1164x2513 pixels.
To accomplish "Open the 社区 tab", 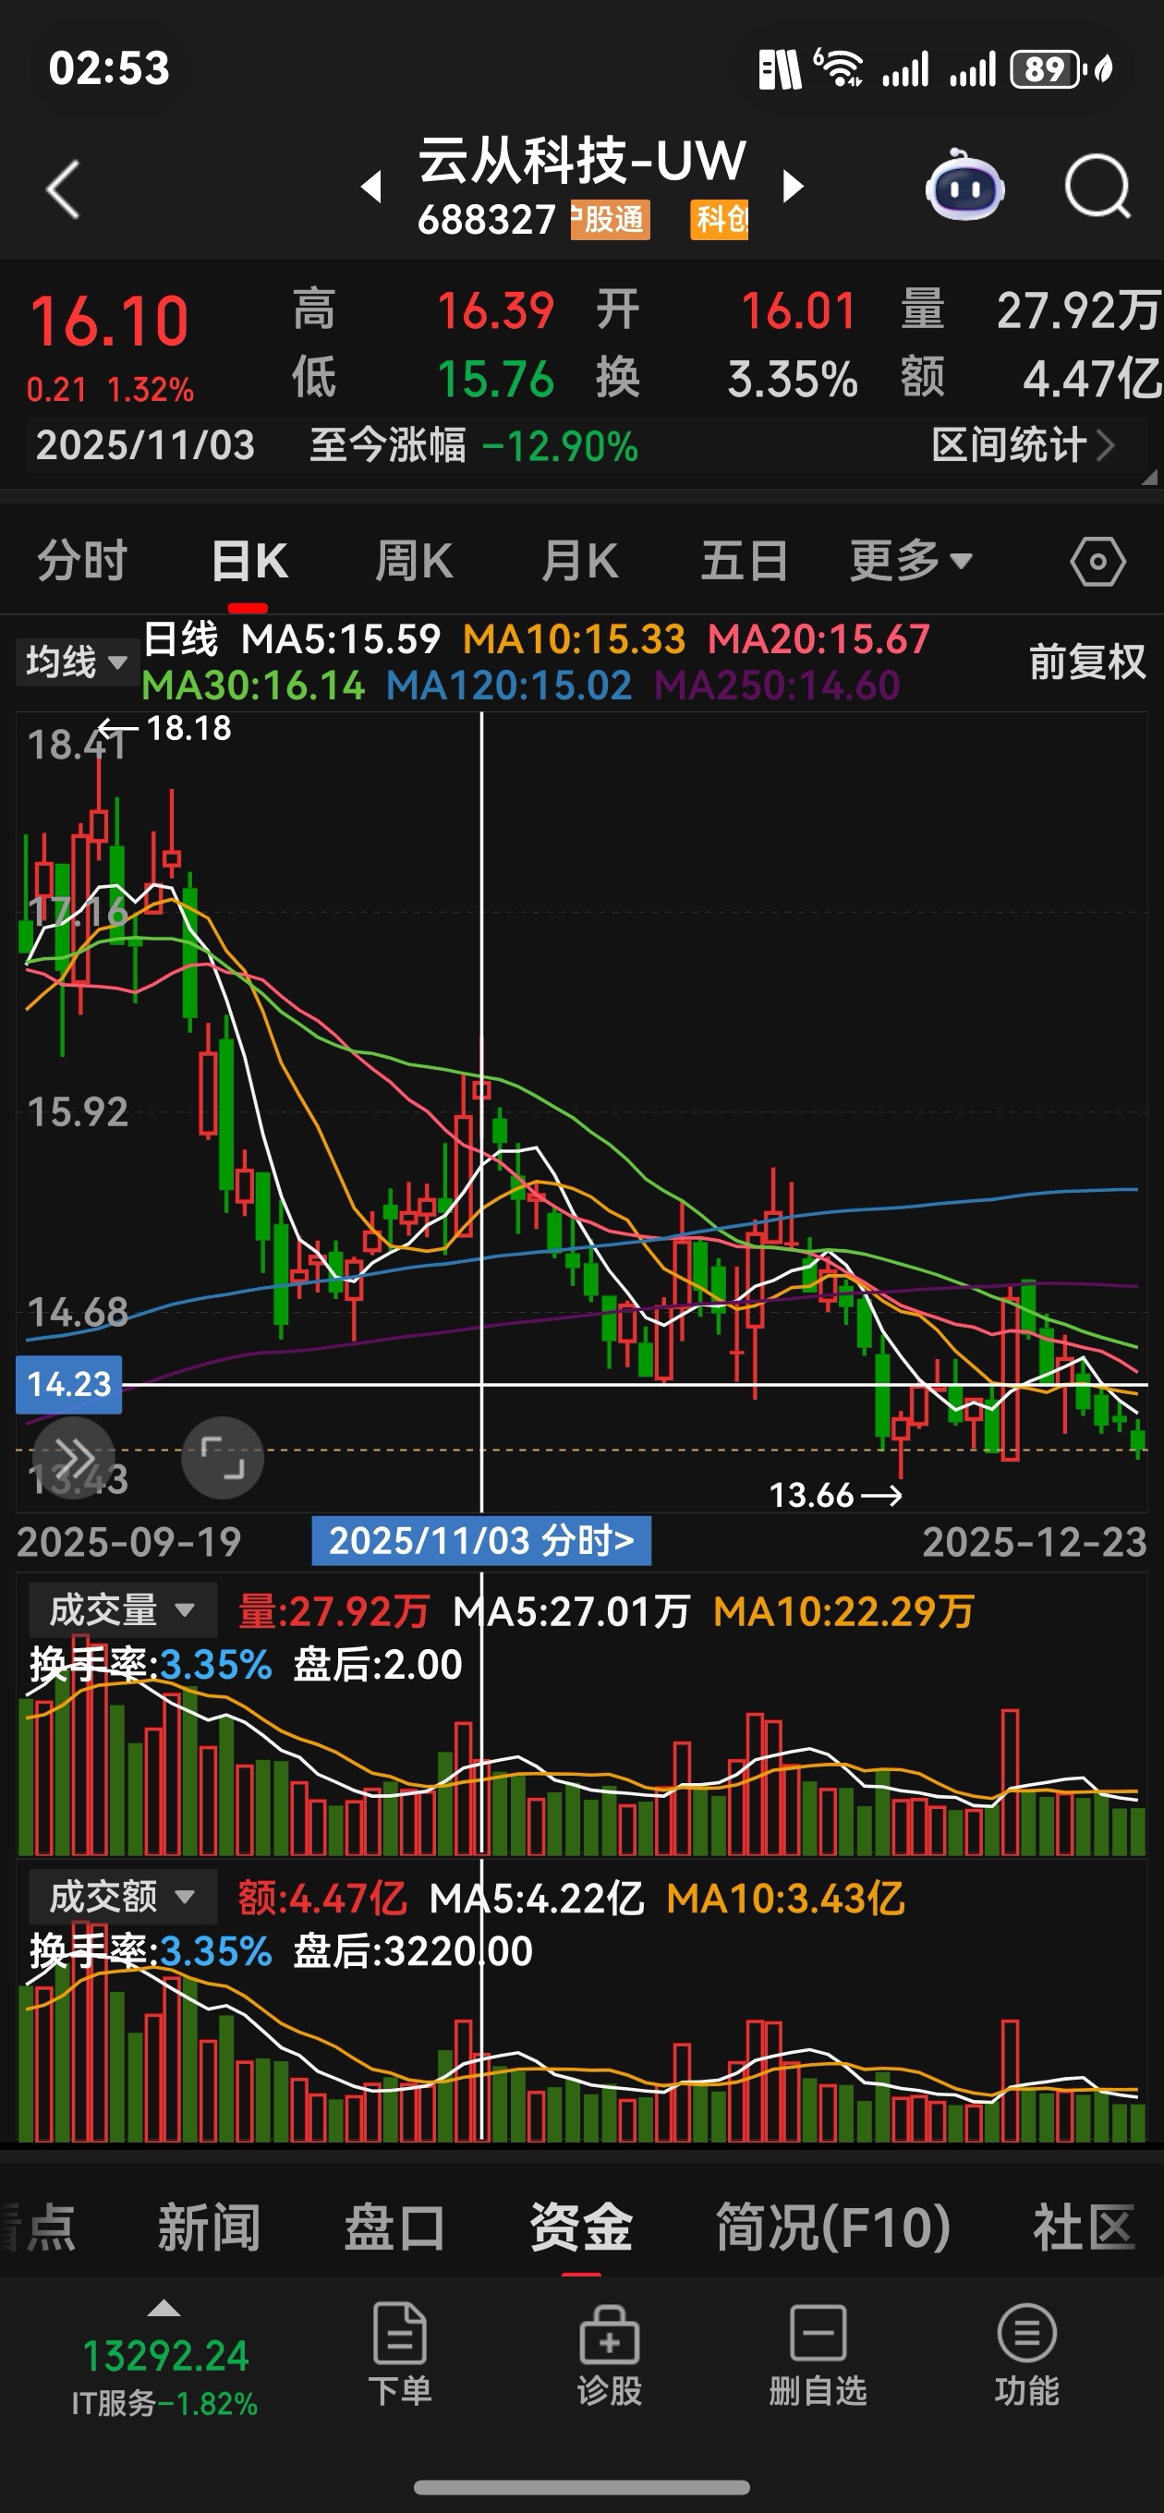I will (1083, 2228).
